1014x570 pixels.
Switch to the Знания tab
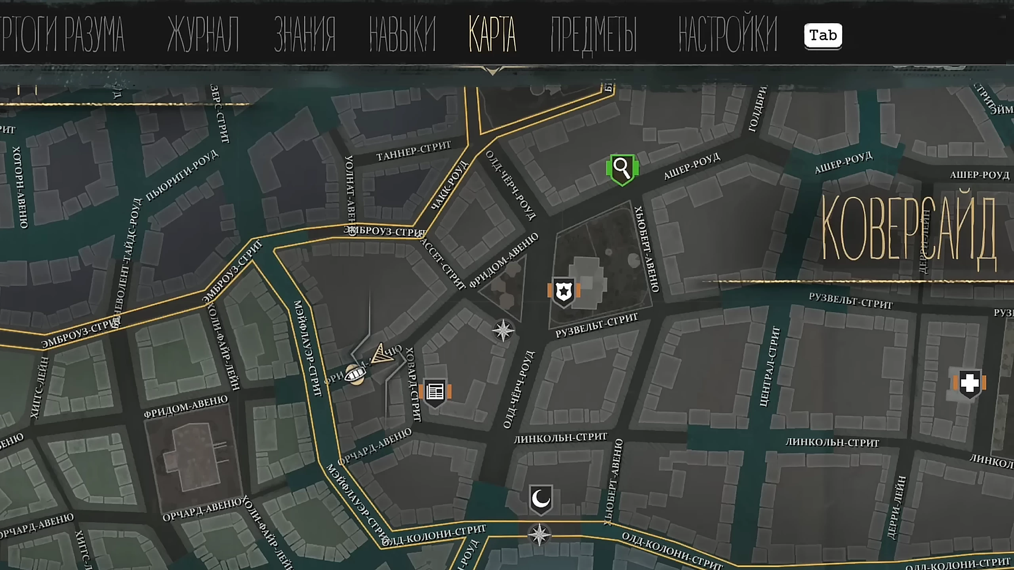pos(305,34)
